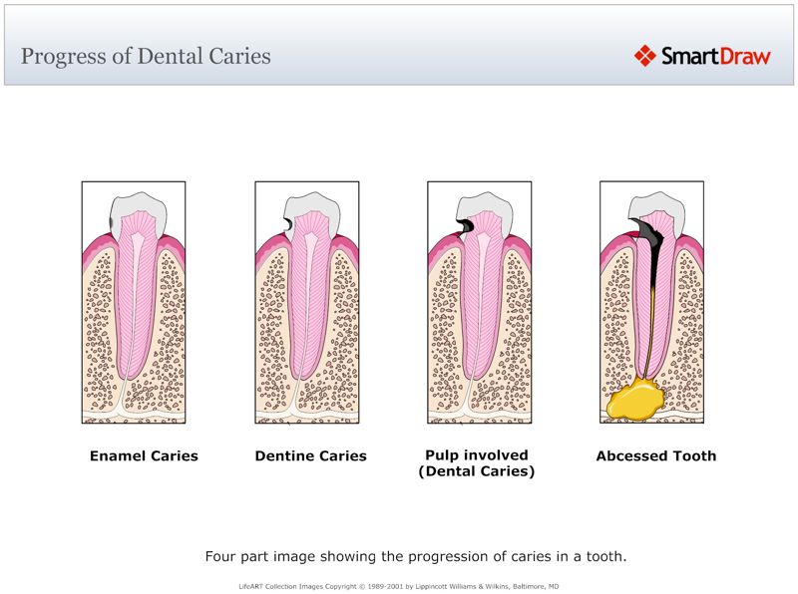Screen dimensions: 798x594
Task: Click the SmartDraw brand name text
Action: (x=717, y=56)
